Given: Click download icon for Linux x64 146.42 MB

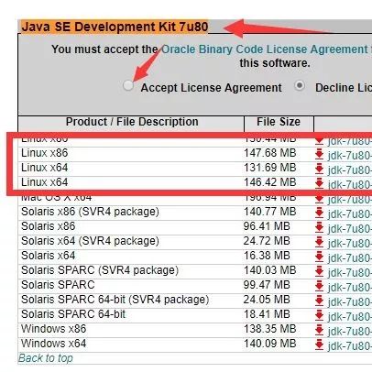Looking at the screenshot, I should [319, 183].
